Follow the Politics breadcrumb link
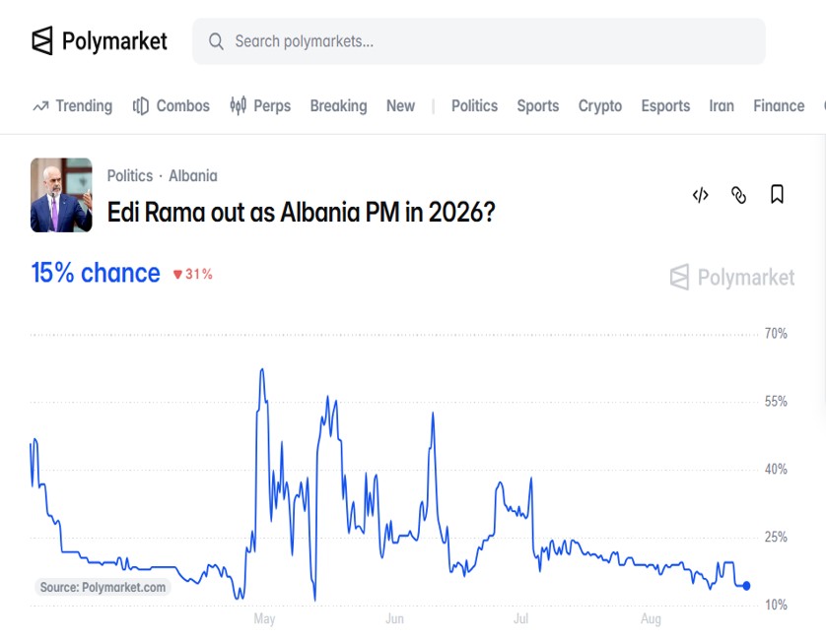Screen dimensions: 826x640 (x=129, y=176)
